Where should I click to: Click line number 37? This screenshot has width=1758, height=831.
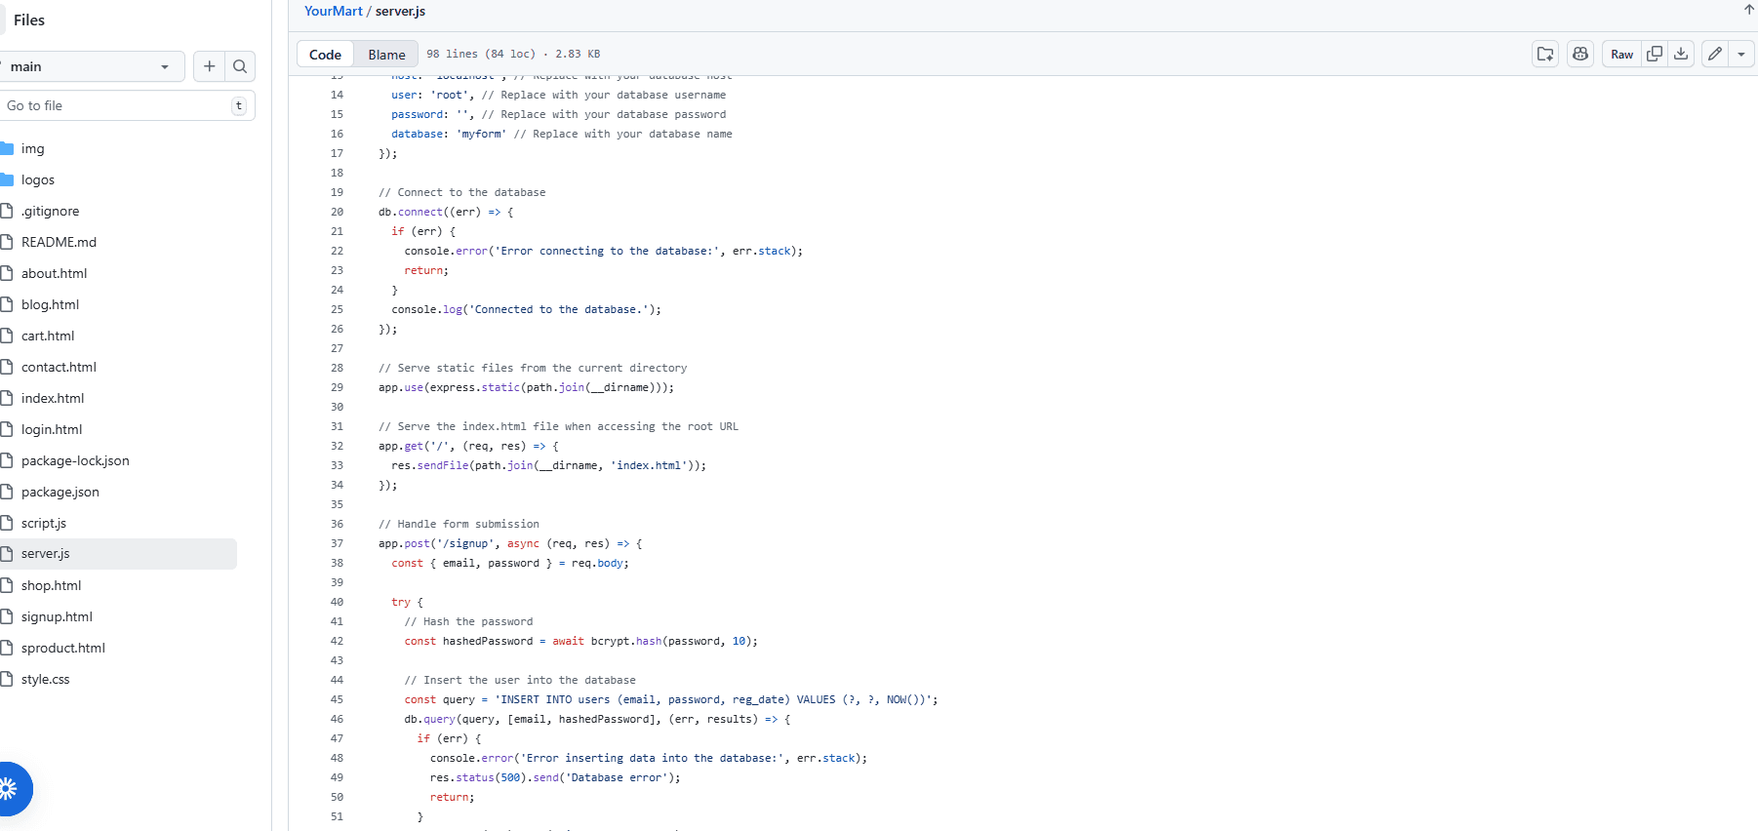(x=337, y=543)
